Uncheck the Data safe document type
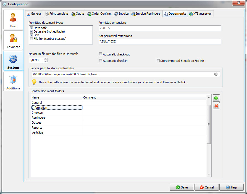This screenshot has width=247, height=194. (x=31, y=28)
